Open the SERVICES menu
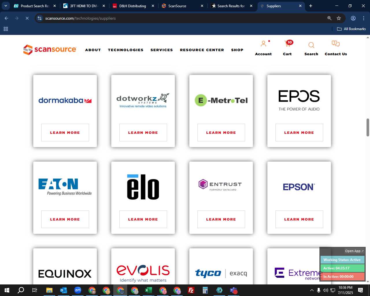The image size is (370, 296). (162, 50)
